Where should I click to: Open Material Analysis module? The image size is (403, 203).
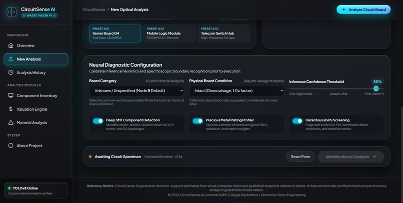click(36, 123)
